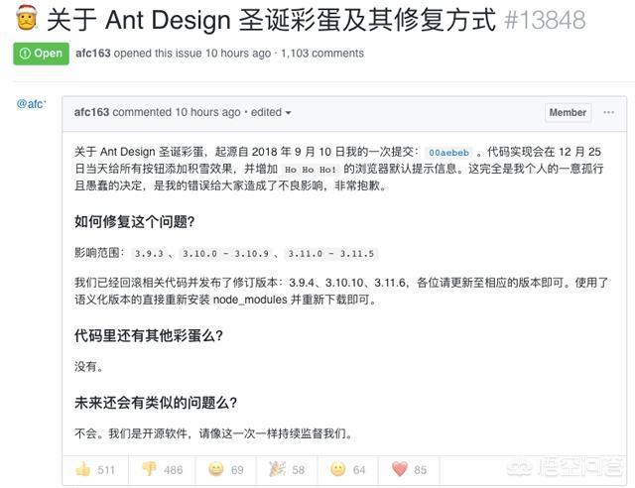Click the Member badge
Screen dimensions: 635x488
click(x=568, y=113)
